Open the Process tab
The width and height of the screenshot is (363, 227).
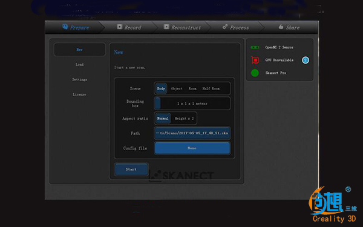tap(236, 27)
